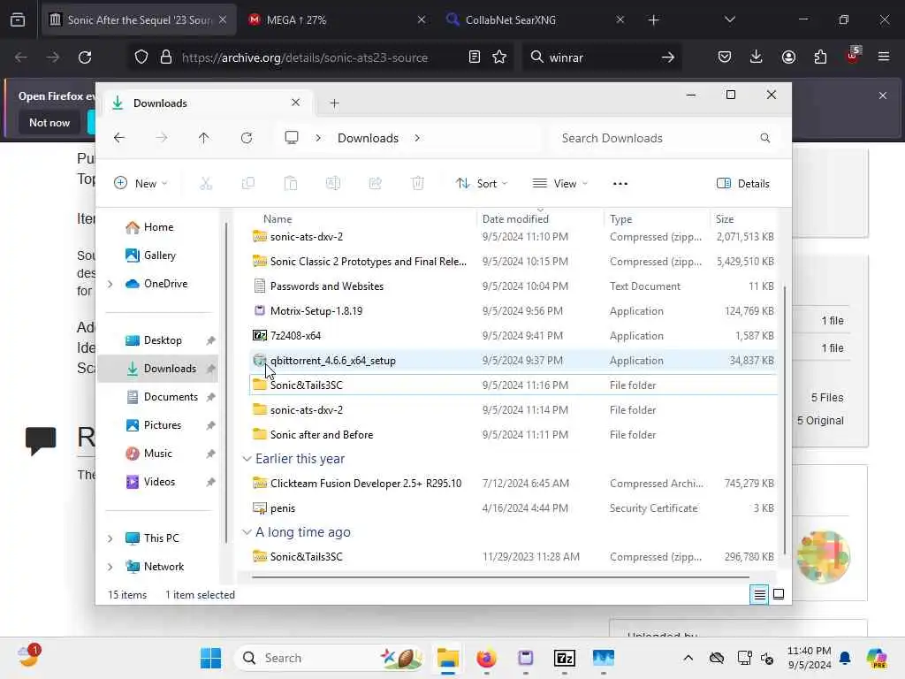Click the Firefox winrar search box
The width and height of the screenshot is (905, 679).
click(603, 57)
